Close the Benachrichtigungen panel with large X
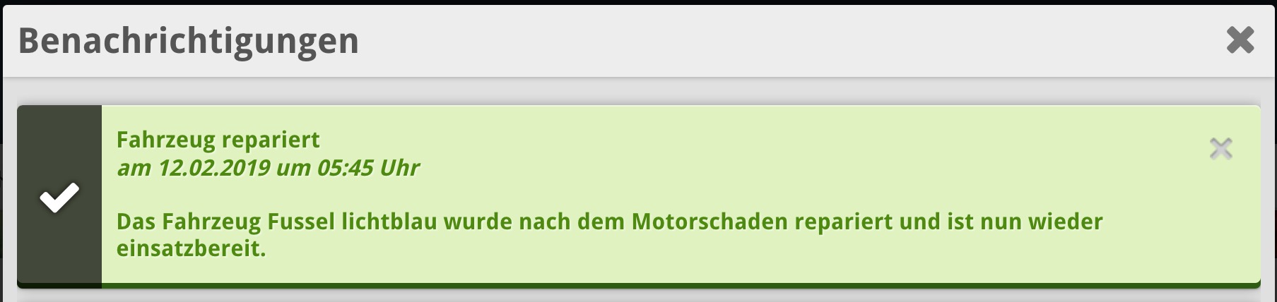This screenshot has height=302, width=1277. point(1240,40)
